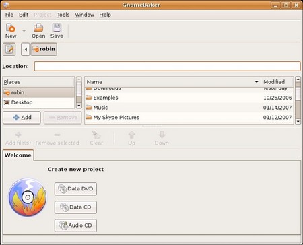
Task: Click the Places list scroll-down arrow
Action: coord(79,106)
